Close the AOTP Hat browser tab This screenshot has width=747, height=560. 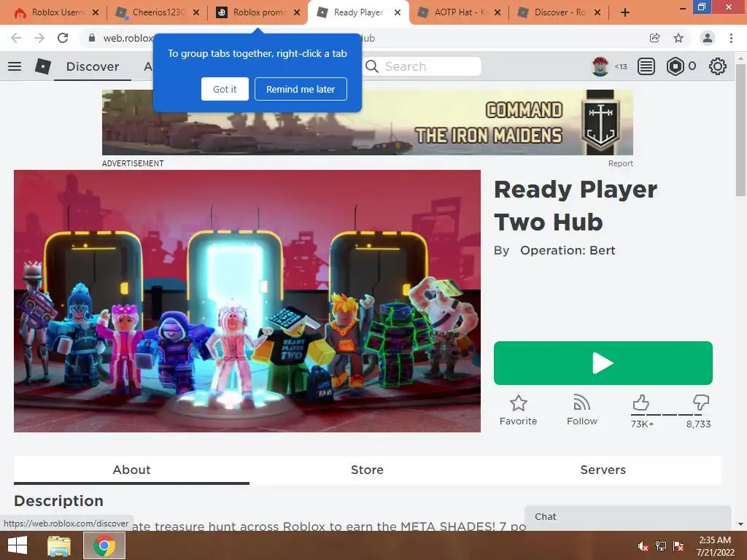point(498,12)
